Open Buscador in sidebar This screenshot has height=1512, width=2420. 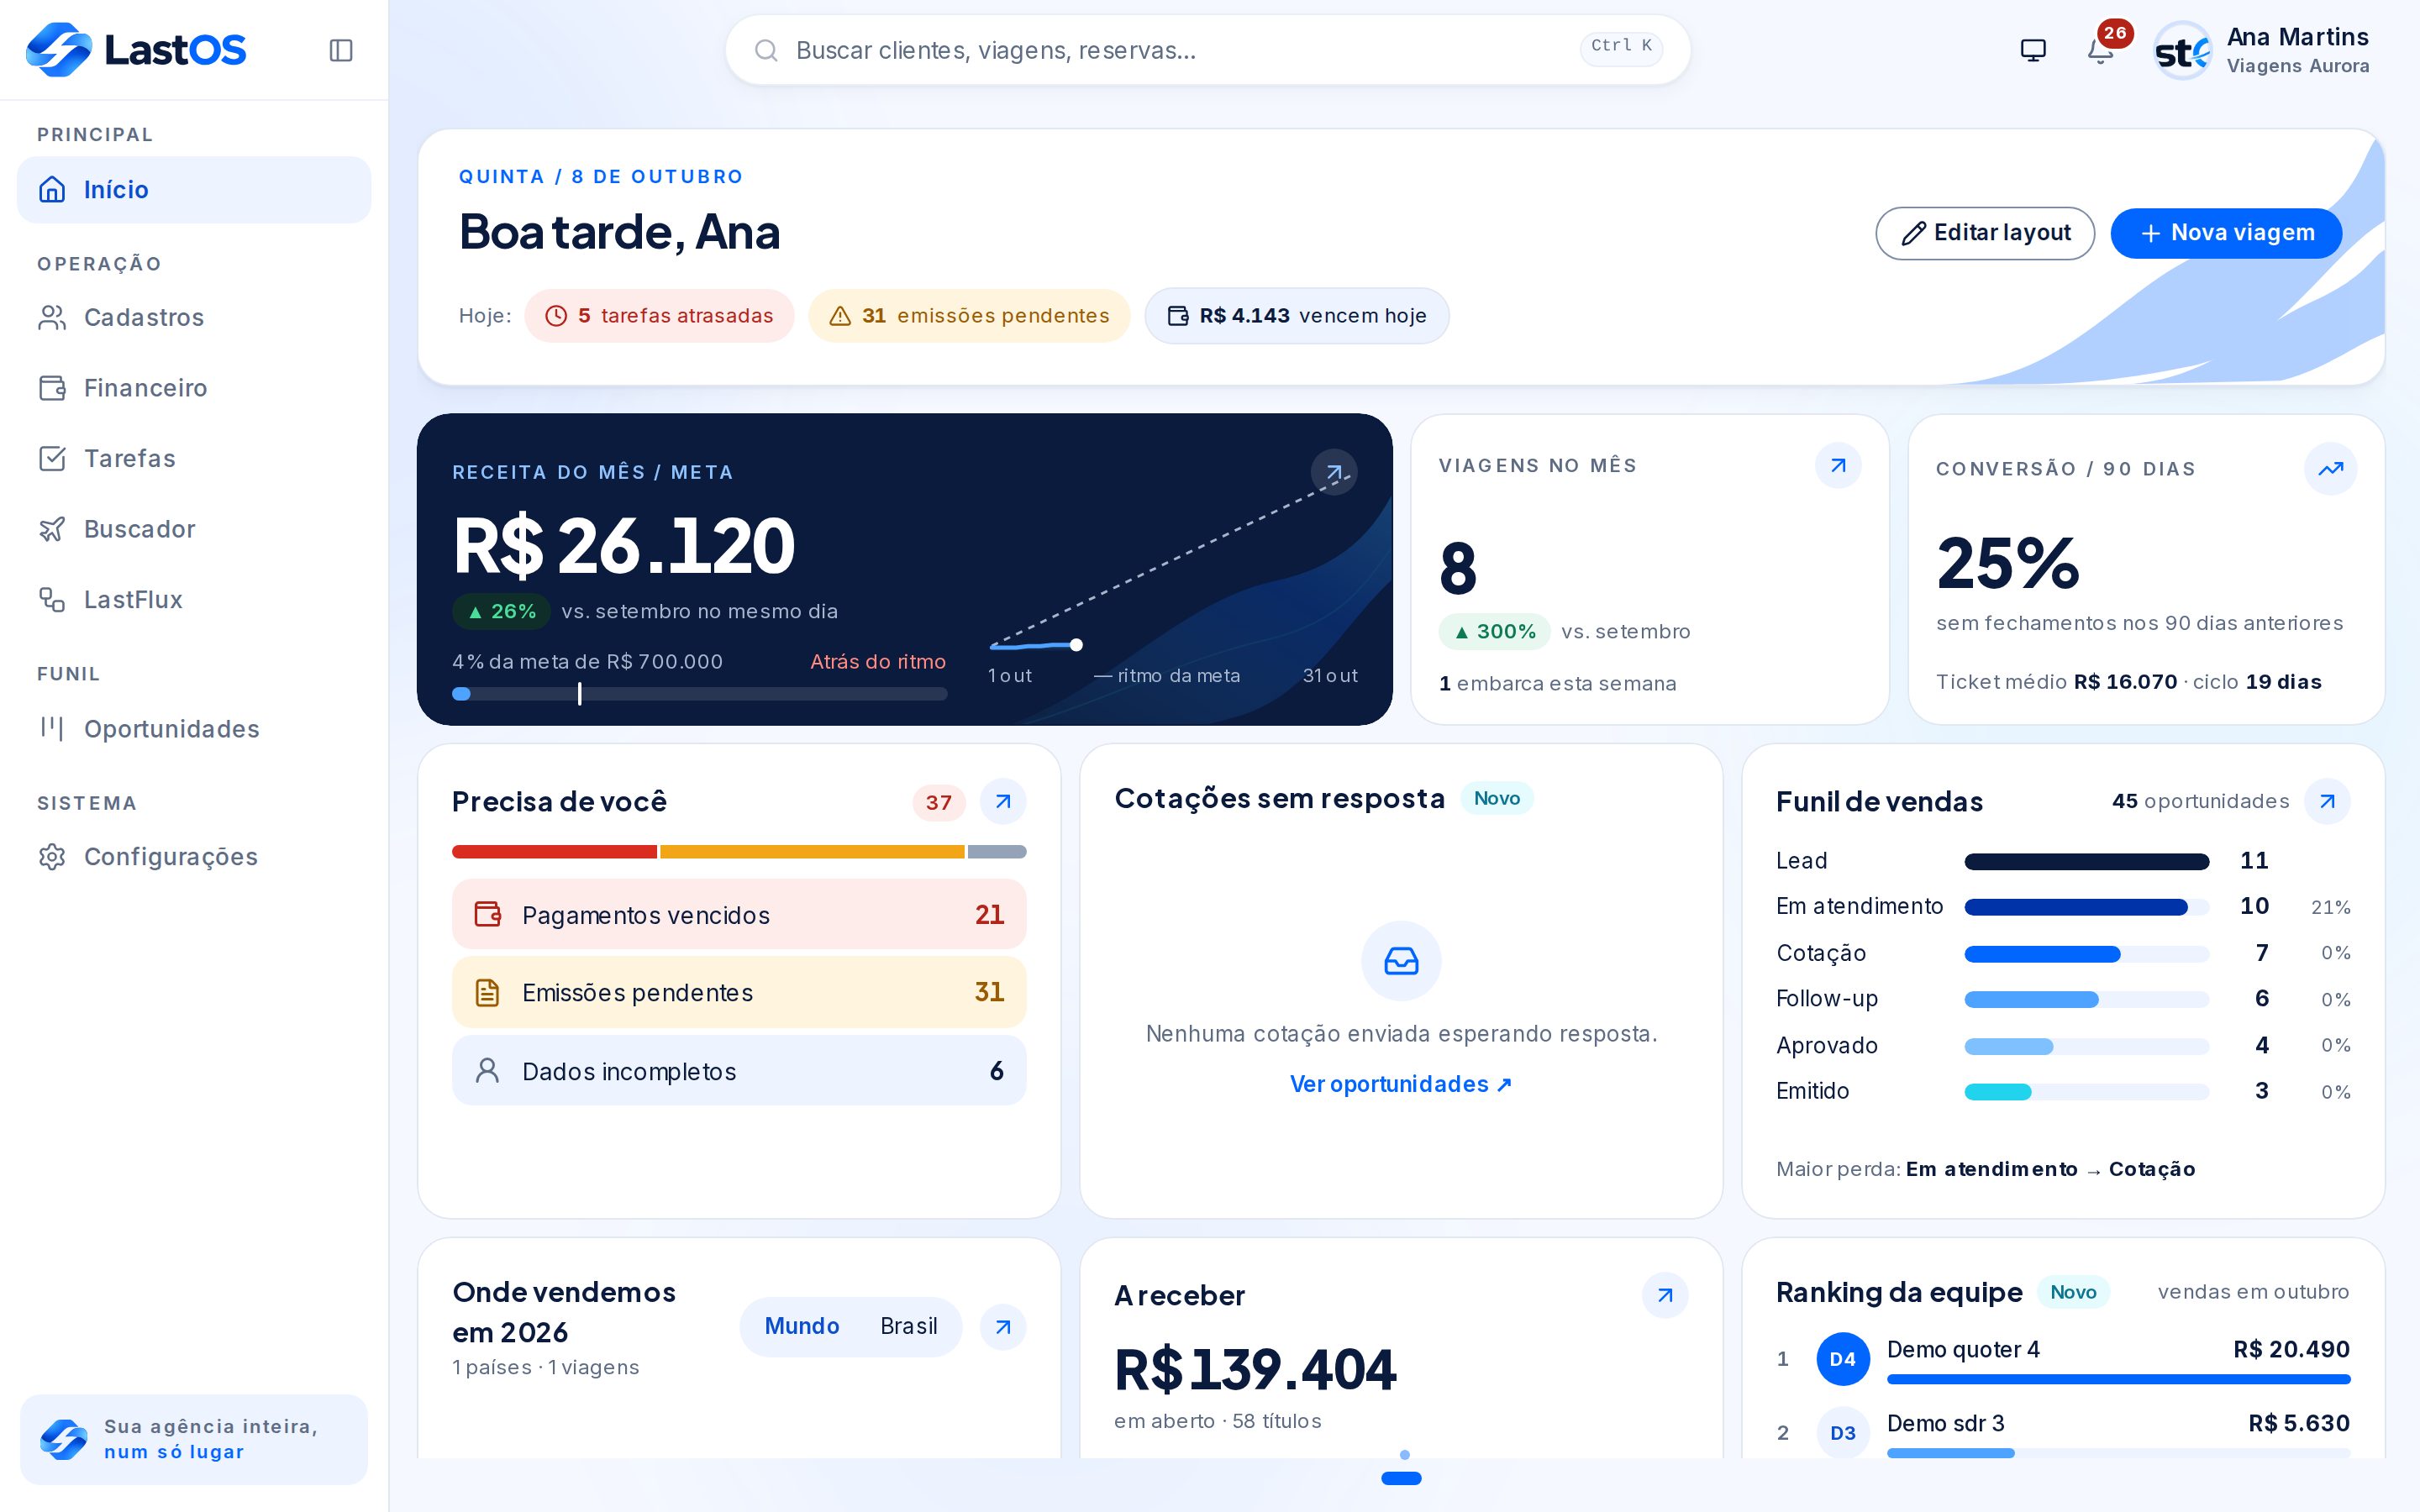pos(194,529)
